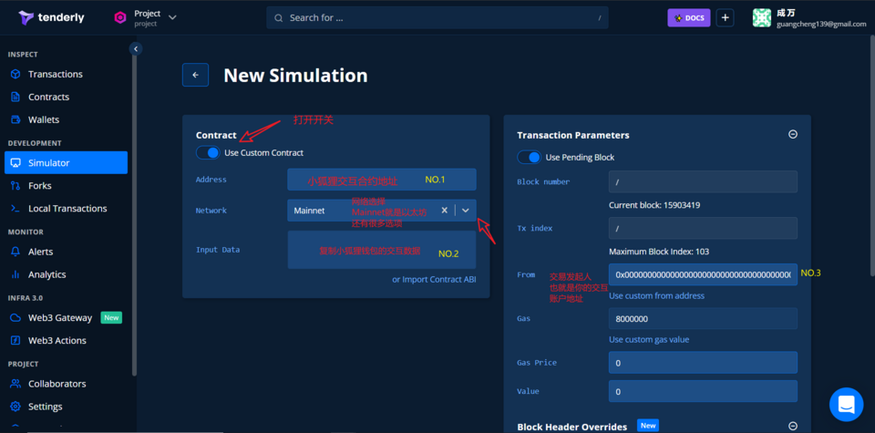Click the pink project hexagon icon
The image size is (875, 433).
(x=120, y=18)
